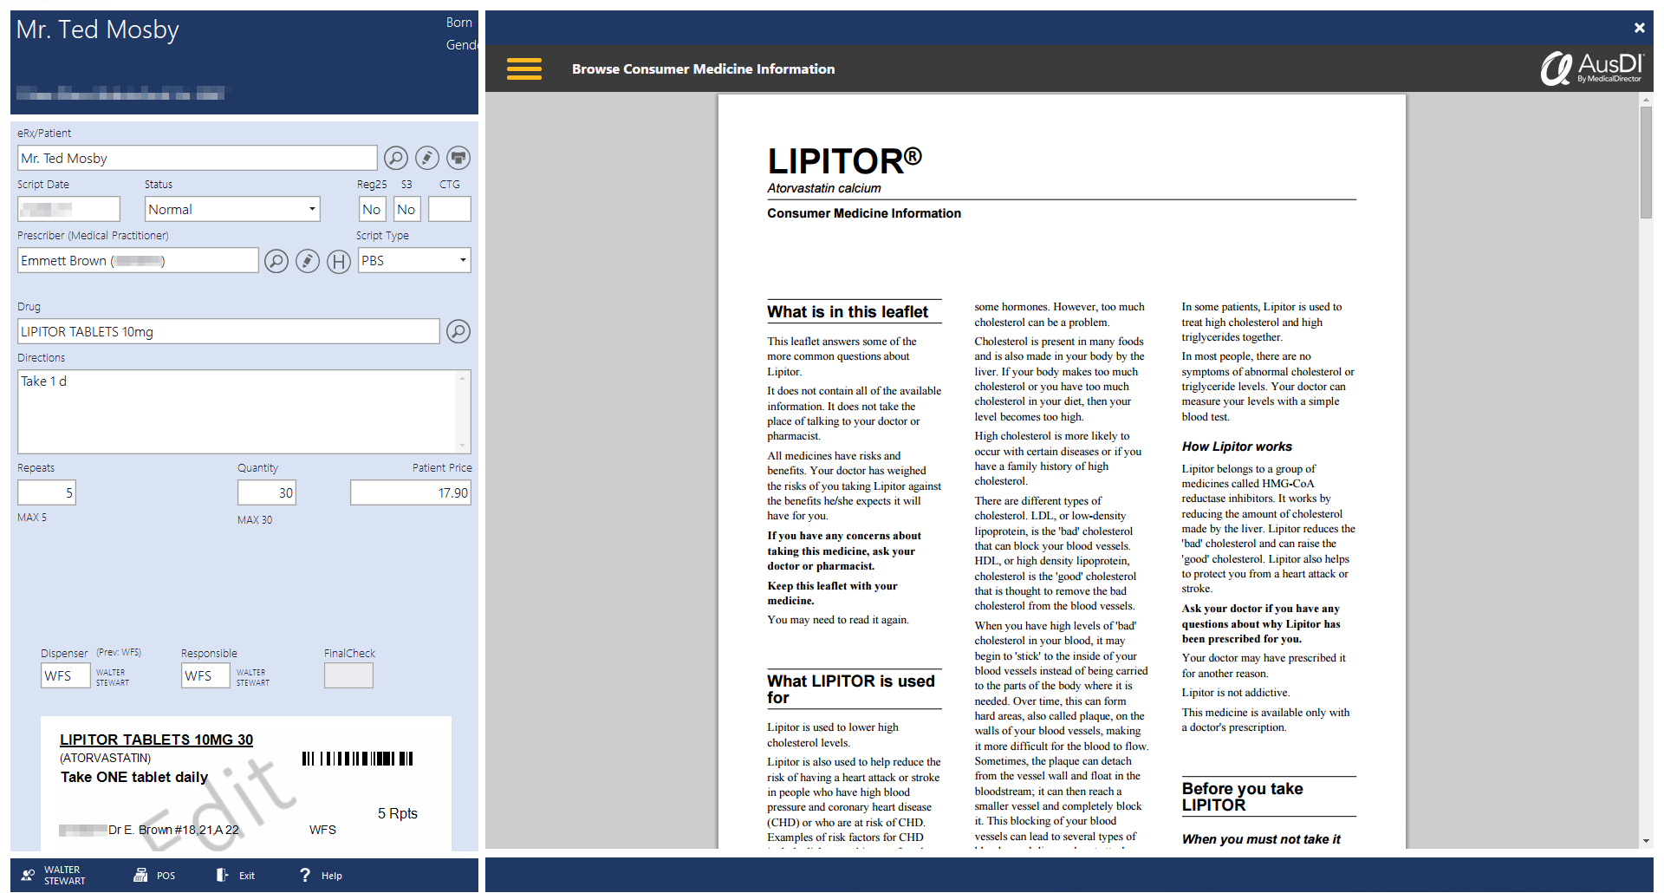Click Directions scrollbar down arrow
The height and width of the screenshot is (893, 1664).
[x=463, y=446]
